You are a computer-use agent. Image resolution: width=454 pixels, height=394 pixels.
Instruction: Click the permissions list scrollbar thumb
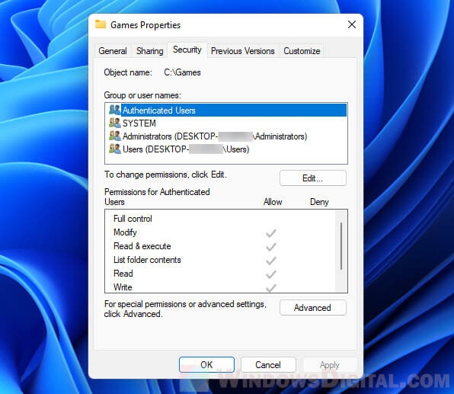click(x=341, y=246)
